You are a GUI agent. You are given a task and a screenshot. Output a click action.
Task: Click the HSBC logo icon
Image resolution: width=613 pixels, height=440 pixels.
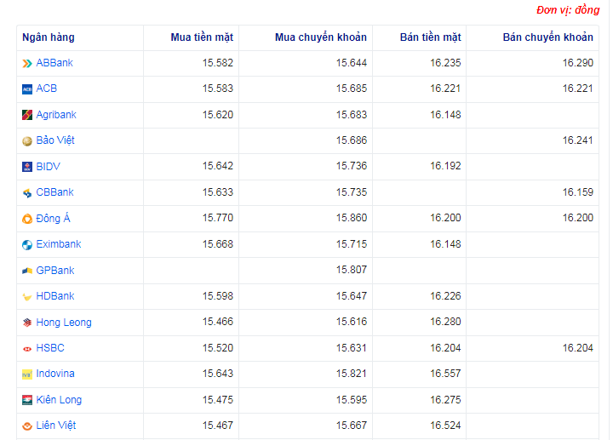[27, 348]
